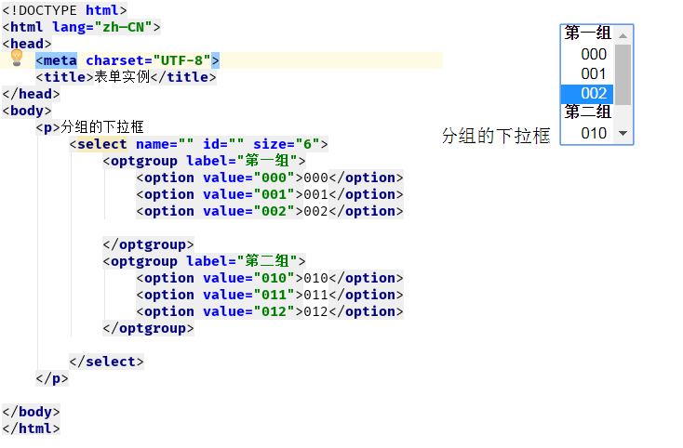Click the closing </head> tag

click(x=31, y=94)
